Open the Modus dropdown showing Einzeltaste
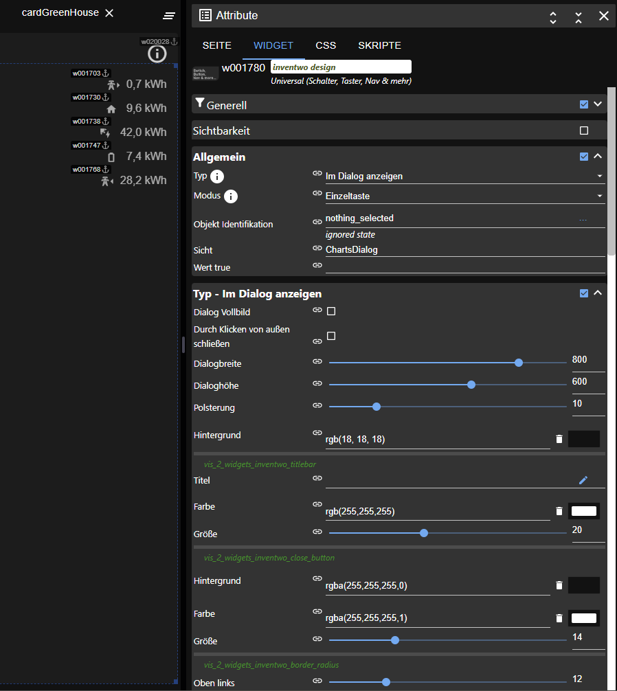 (x=464, y=196)
